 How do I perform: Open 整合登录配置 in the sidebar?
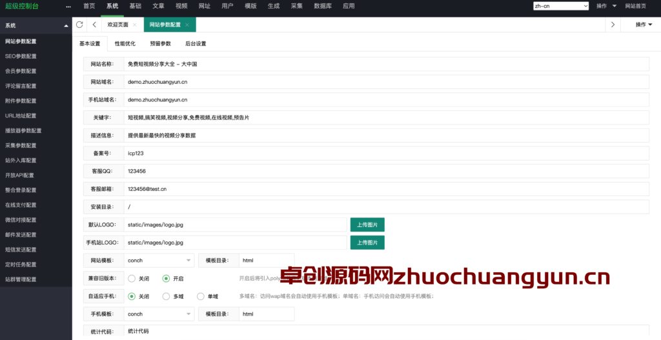pos(21,190)
